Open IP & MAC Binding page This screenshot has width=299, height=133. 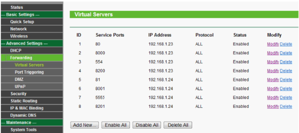pos(27,108)
